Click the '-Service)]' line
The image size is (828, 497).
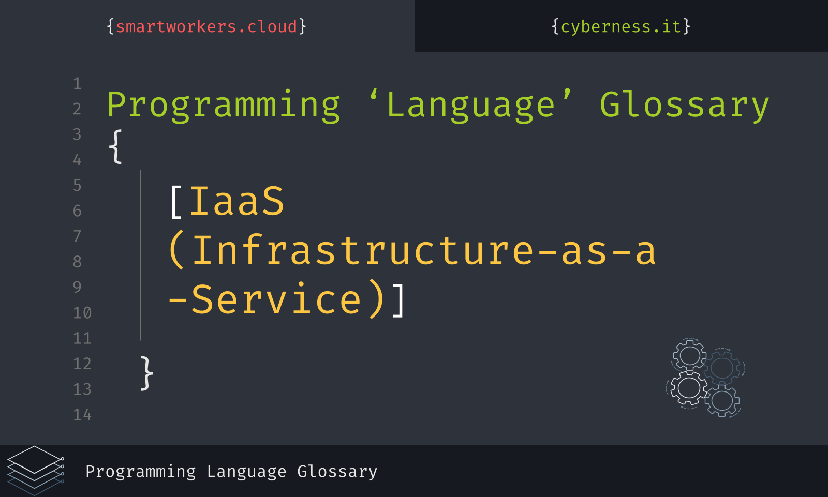287,299
